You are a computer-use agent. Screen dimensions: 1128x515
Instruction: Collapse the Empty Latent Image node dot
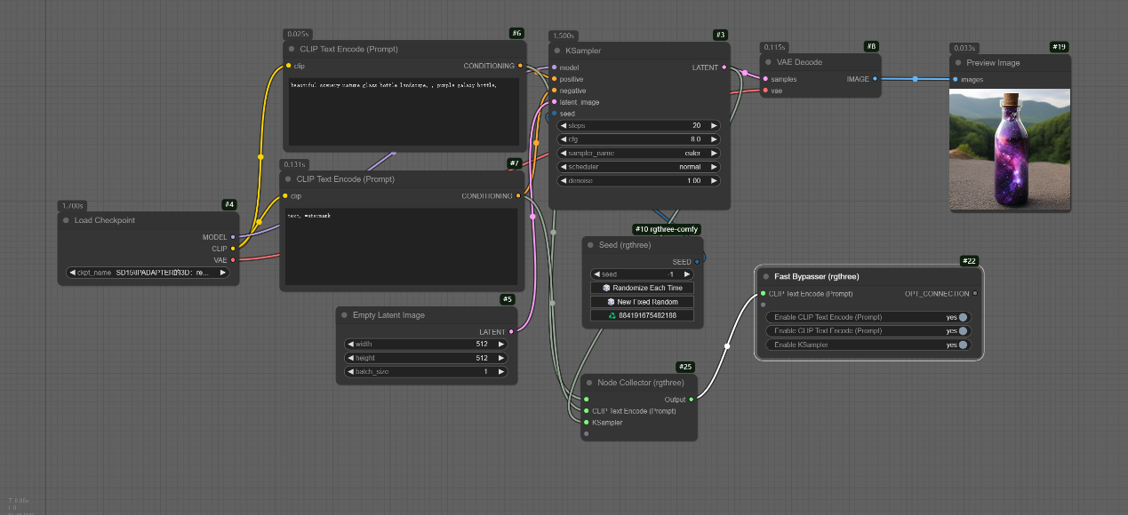pyautogui.click(x=344, y=315)
